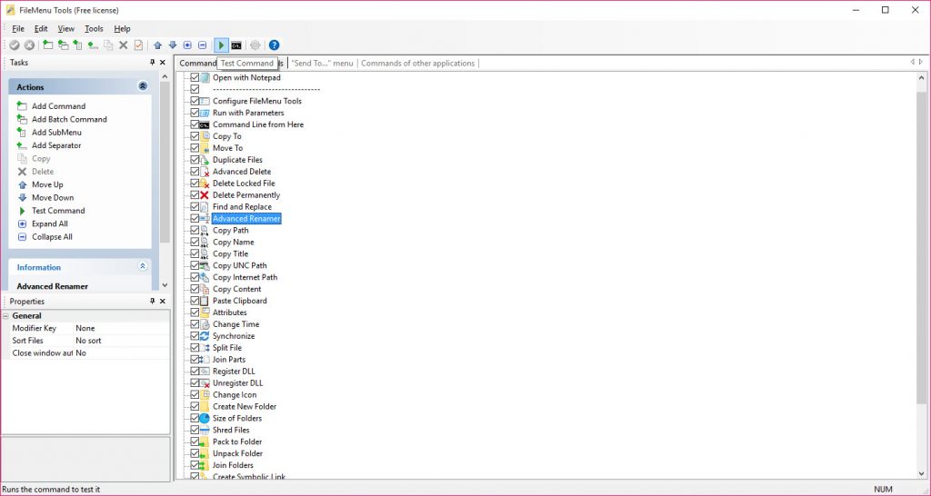Disable the Duplicate Files checkbox
Screen dimensions: 931x496
click(195, 160)
